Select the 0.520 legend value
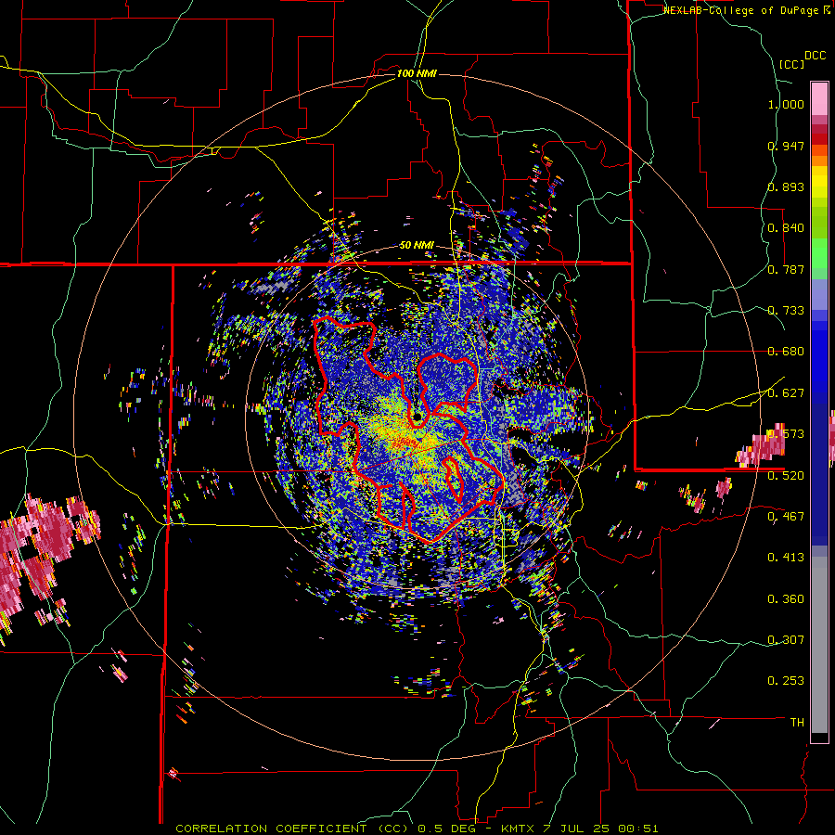The width and height of the screenshot is (835, 835). point(786,475)
